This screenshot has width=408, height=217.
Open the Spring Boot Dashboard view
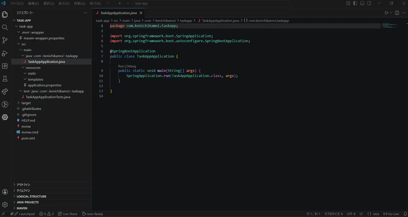(x=5, y=117)
